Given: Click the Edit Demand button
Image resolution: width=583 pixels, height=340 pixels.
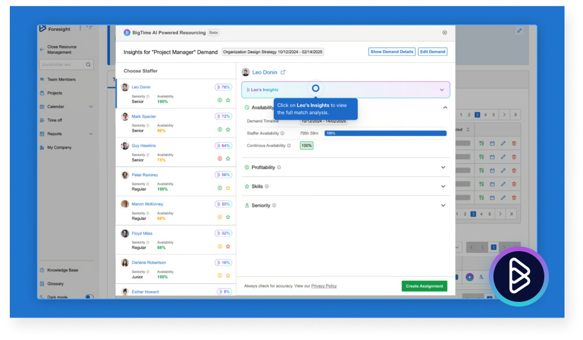Looking at the screenshot, I should [x=432, y=52].
